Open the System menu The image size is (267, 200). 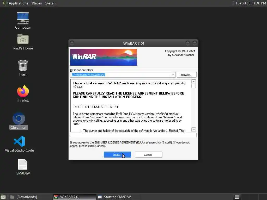tap(51, 3)
